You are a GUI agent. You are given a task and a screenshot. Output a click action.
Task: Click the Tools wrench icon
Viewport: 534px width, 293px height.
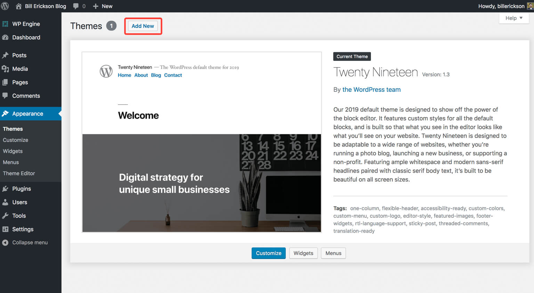(x=5, y=216)
